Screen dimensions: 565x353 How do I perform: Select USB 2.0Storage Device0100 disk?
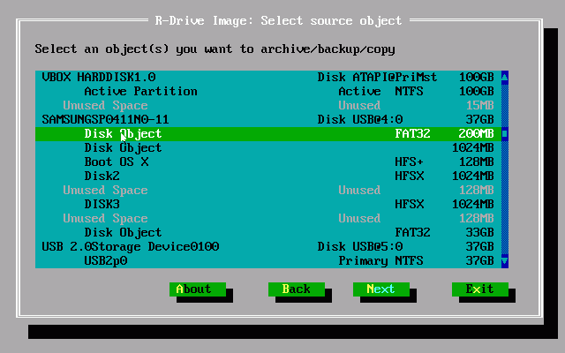tap(130, 247)
